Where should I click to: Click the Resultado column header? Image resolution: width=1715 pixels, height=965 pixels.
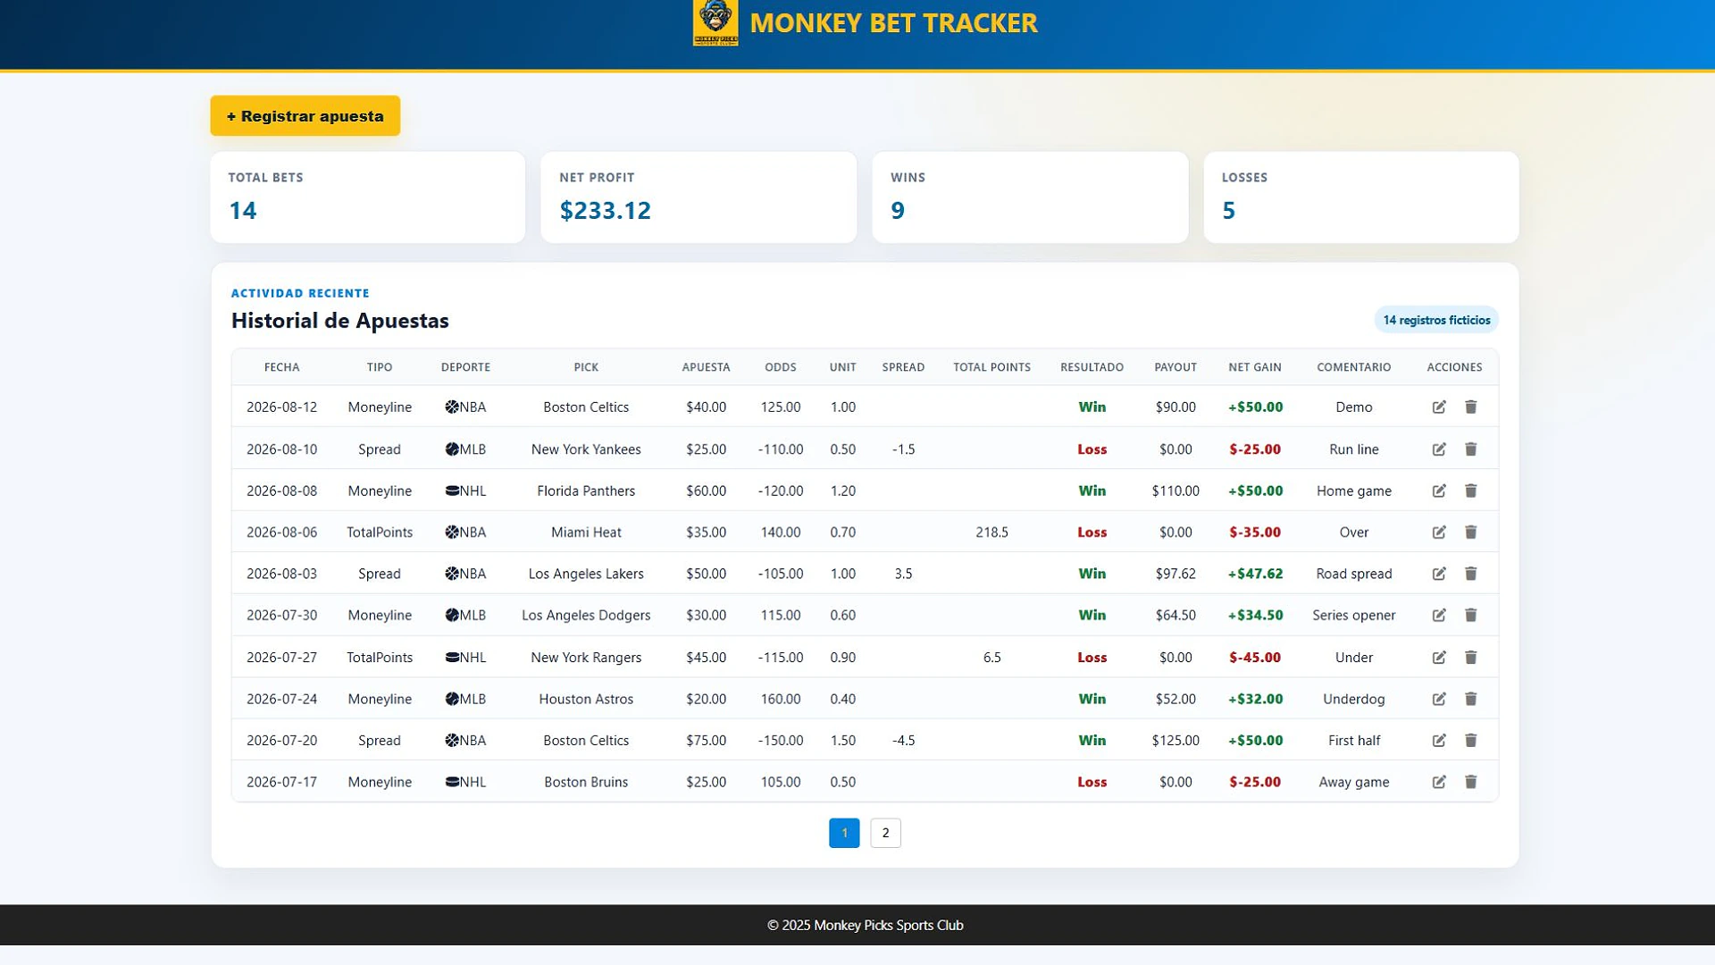point(1092,367)
